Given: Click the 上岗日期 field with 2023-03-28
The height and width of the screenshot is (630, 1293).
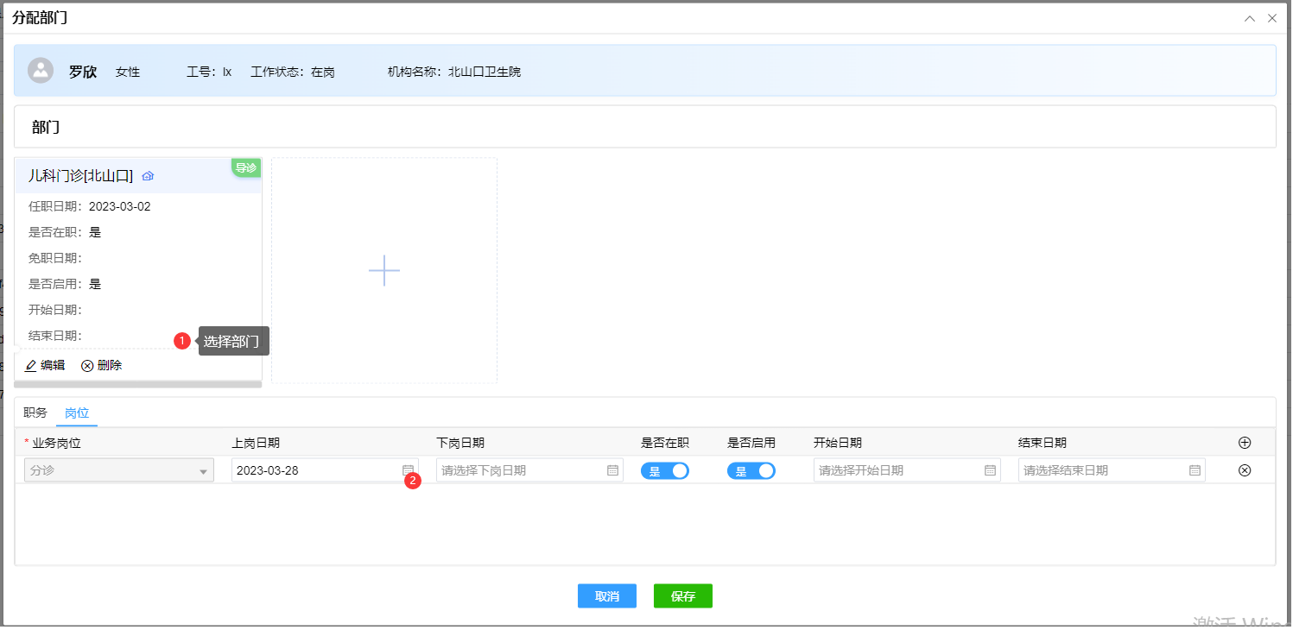Looking at the screenshot, I should (325, 470).
